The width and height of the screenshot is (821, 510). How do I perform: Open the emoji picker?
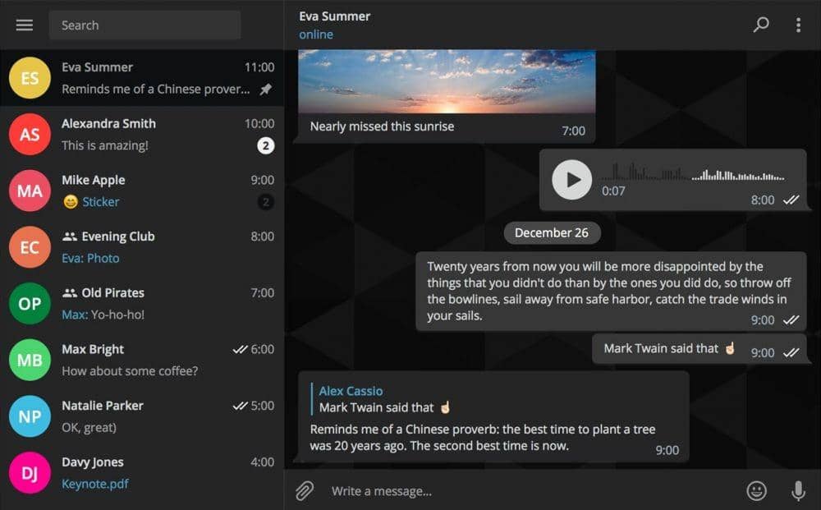click(756, 490)
